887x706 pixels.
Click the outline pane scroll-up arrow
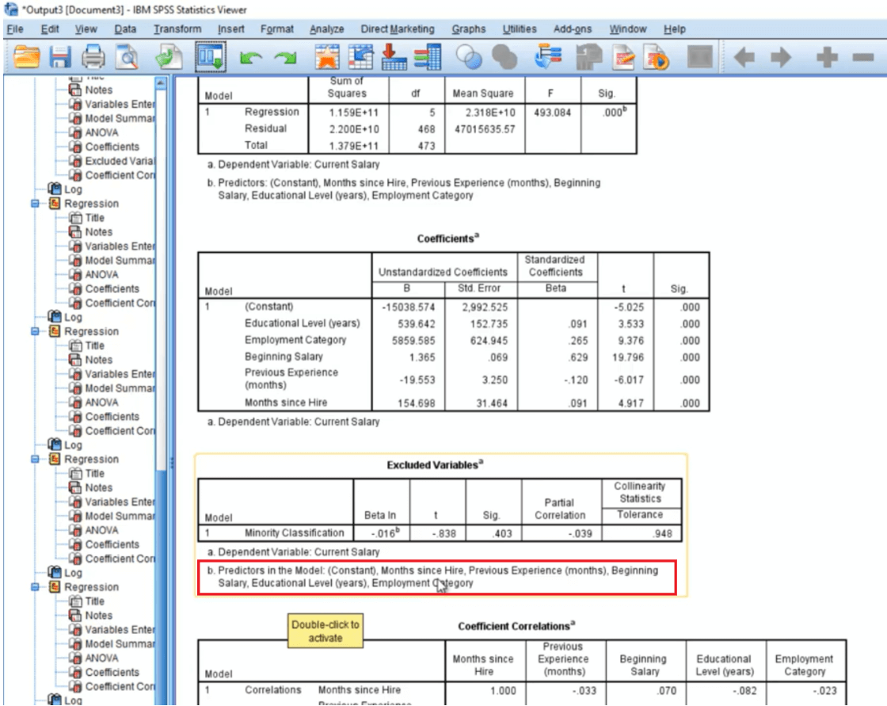161,83
